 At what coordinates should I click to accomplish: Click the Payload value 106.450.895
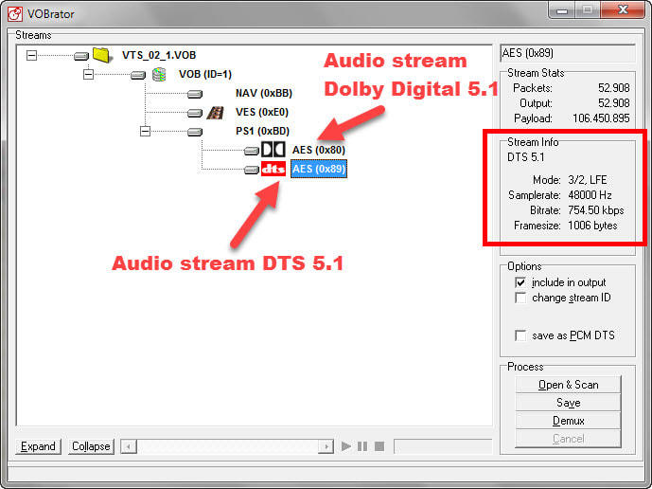(601, 118)
